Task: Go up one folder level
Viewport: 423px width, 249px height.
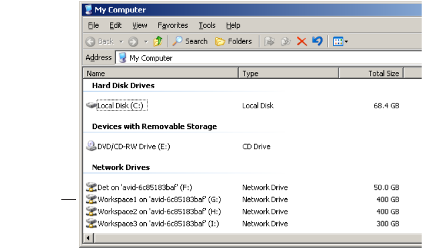Action: pyautogui.click(x=158, y=41)
